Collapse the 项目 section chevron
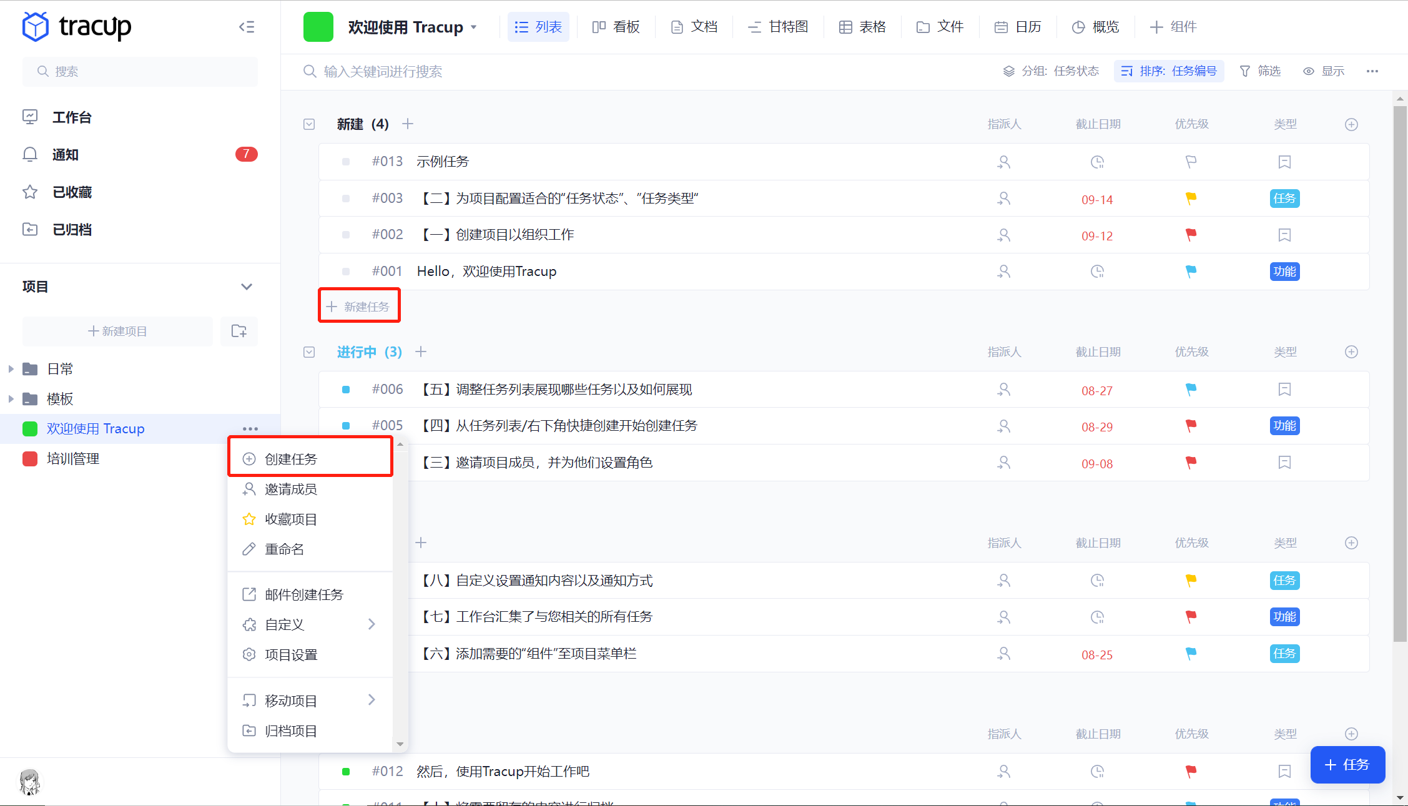Viewport: 1408px width, 806px height. point(246,287)
